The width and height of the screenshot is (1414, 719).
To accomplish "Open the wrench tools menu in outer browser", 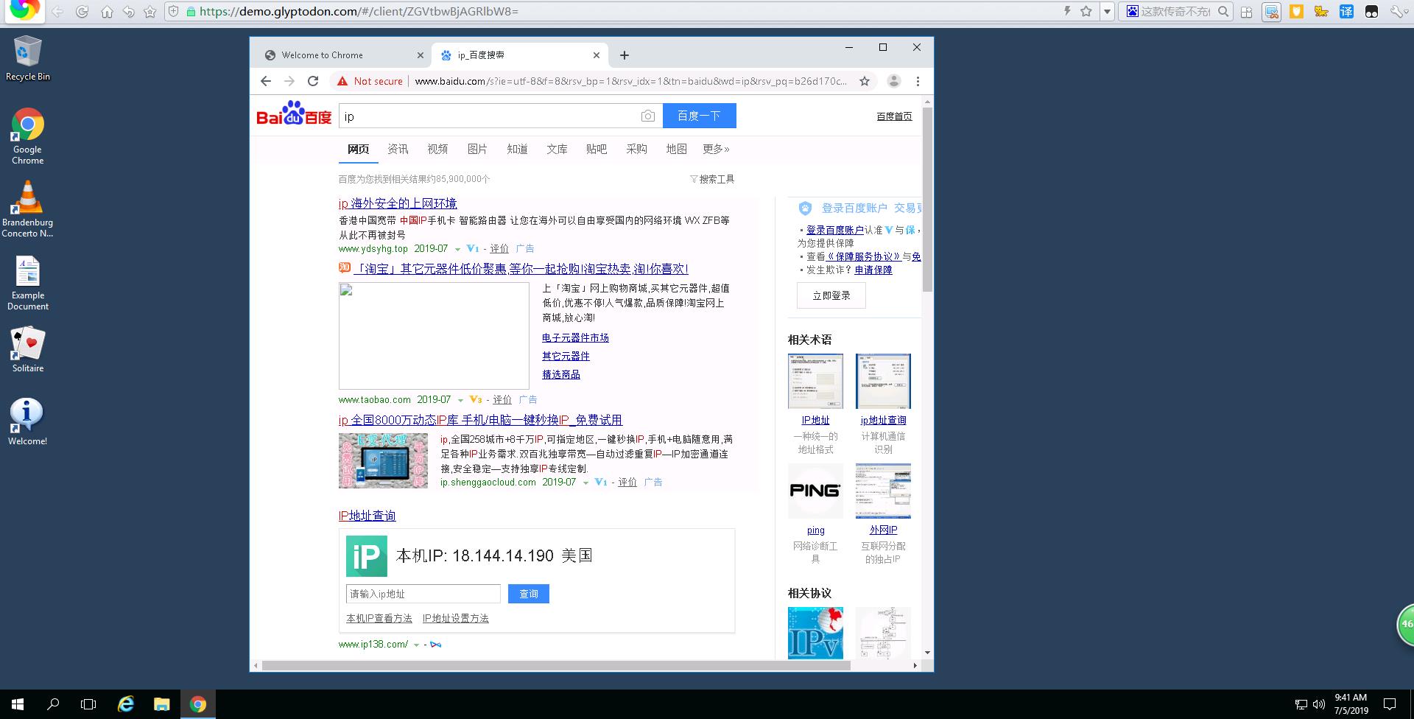I will coord(1396,11).
